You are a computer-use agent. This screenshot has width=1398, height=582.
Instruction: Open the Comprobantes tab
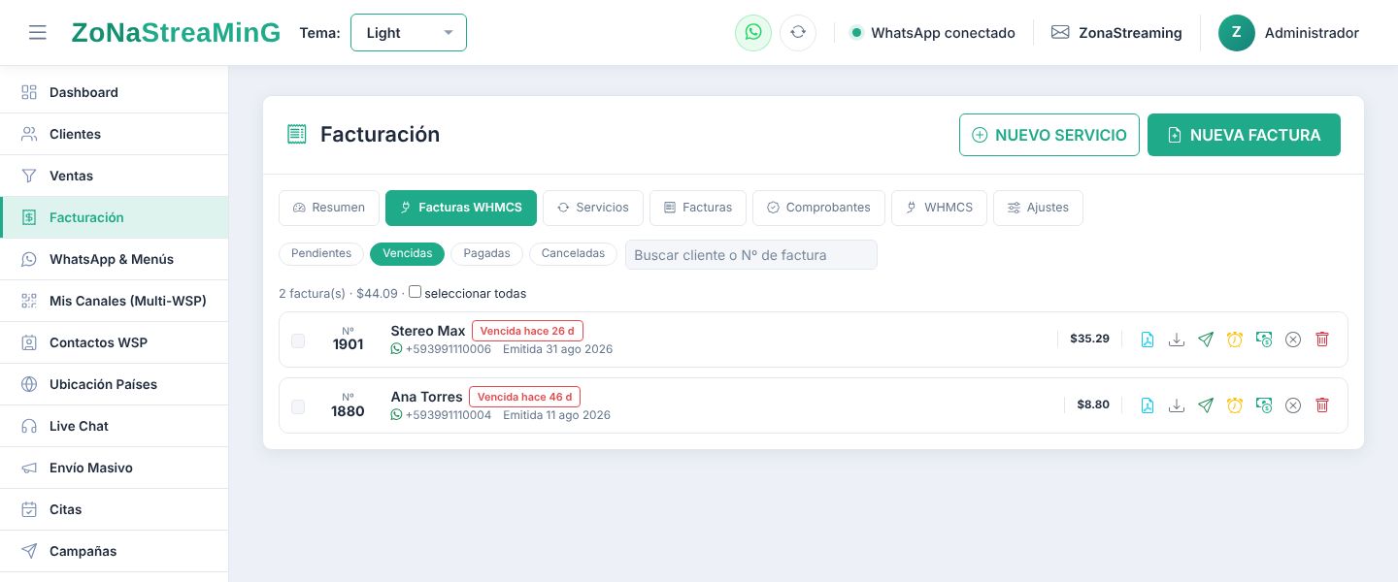click(818, 208)
